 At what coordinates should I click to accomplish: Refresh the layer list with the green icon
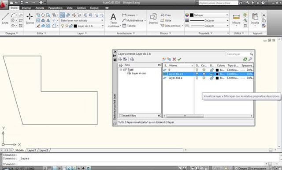[x=245, y=59]
